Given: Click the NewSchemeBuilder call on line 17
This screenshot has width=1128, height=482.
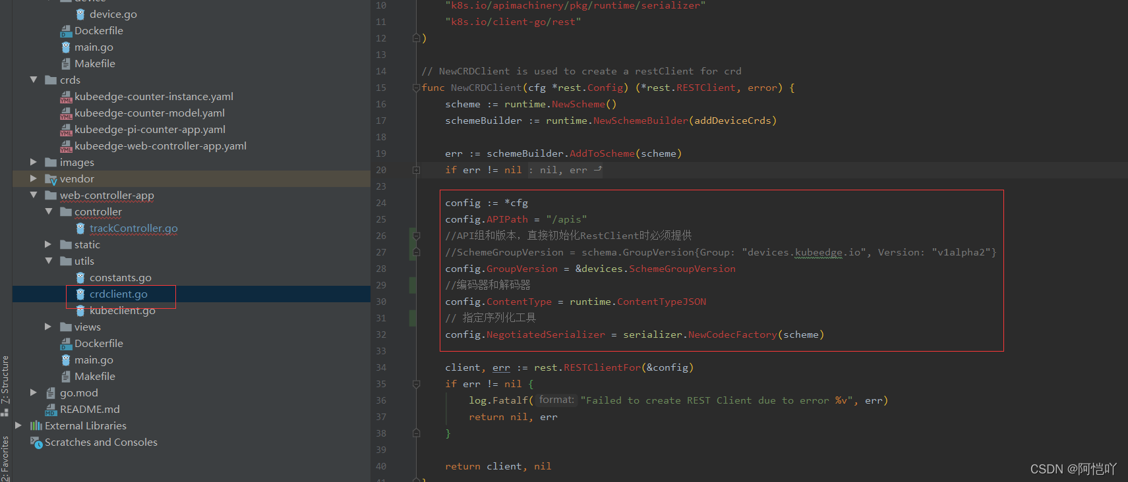Looking at the screenshot, I should coord(640,120).
